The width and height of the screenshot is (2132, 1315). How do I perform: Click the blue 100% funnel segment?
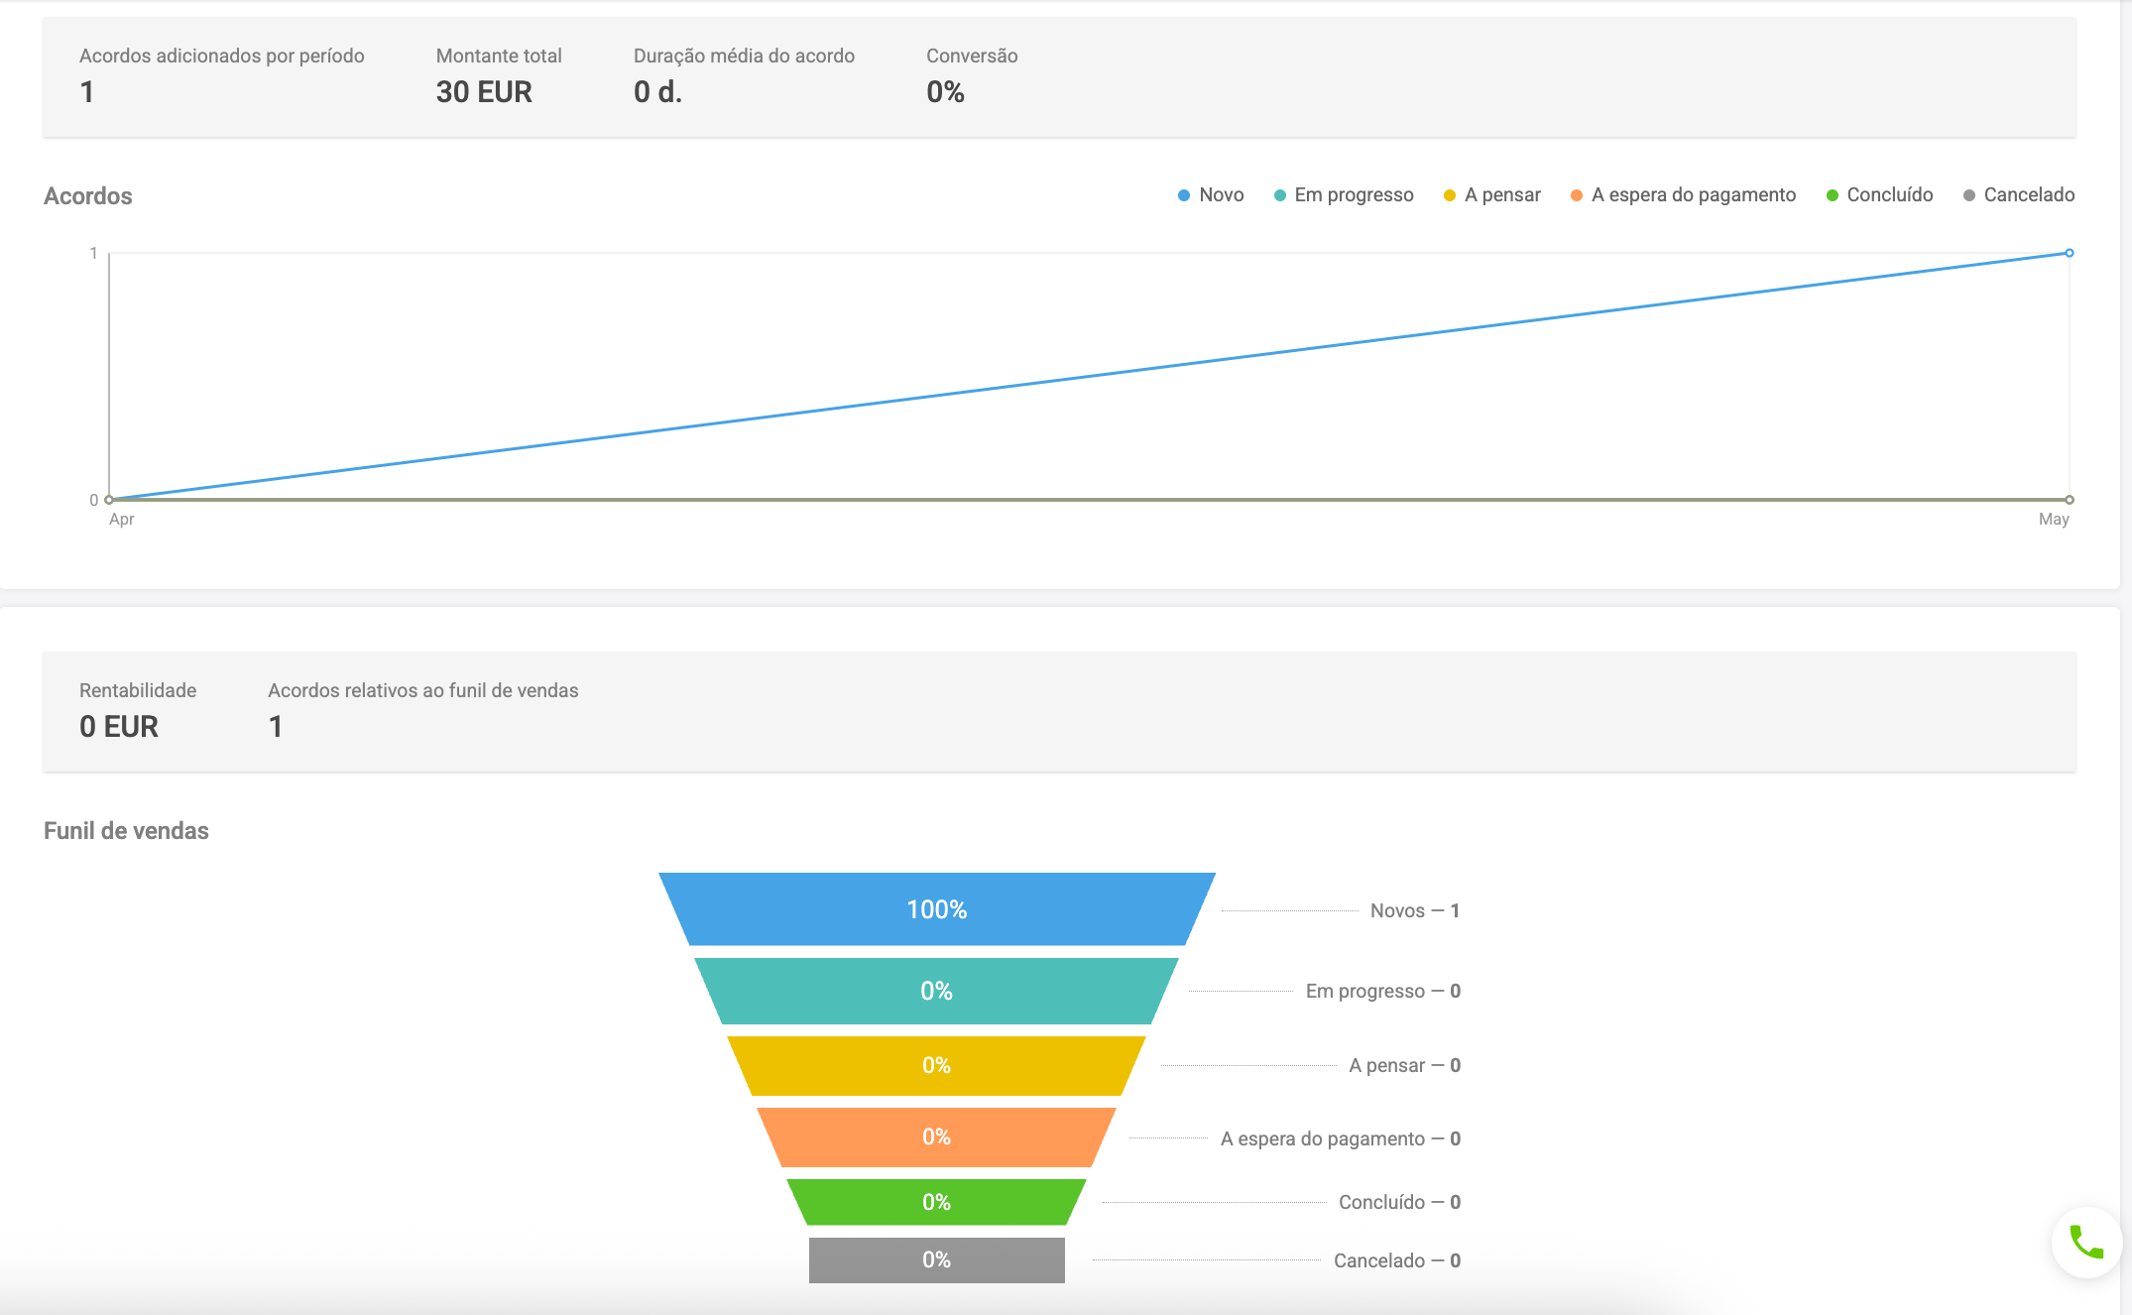[936, 909]
